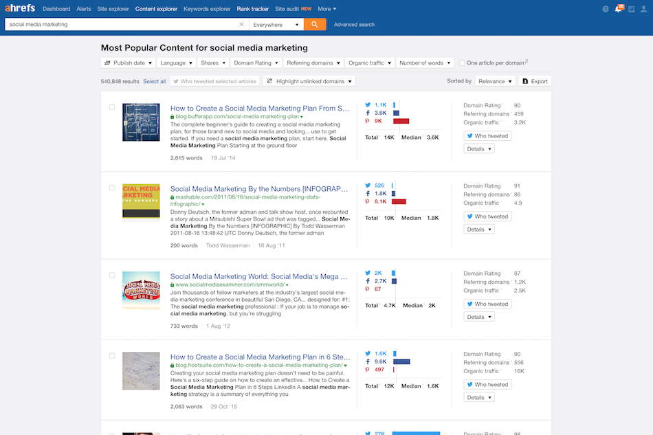The image size is (653, 435).
Task: Open the Publish date filter dropdown
Action: pos(127,63)
